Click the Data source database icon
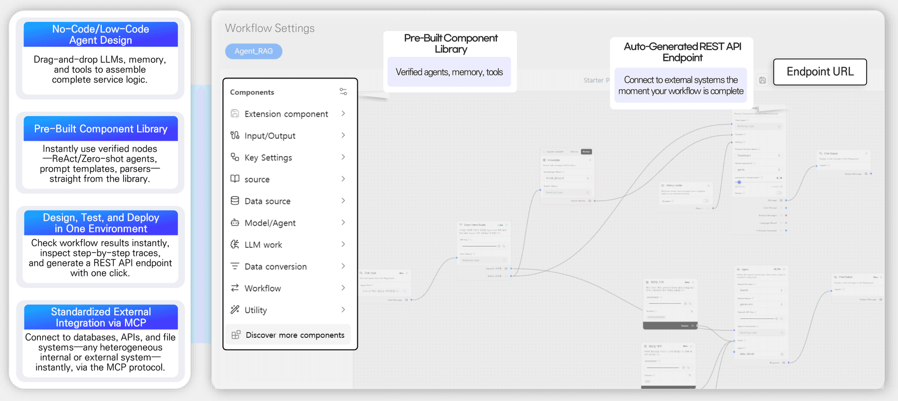 coord(235,200)
